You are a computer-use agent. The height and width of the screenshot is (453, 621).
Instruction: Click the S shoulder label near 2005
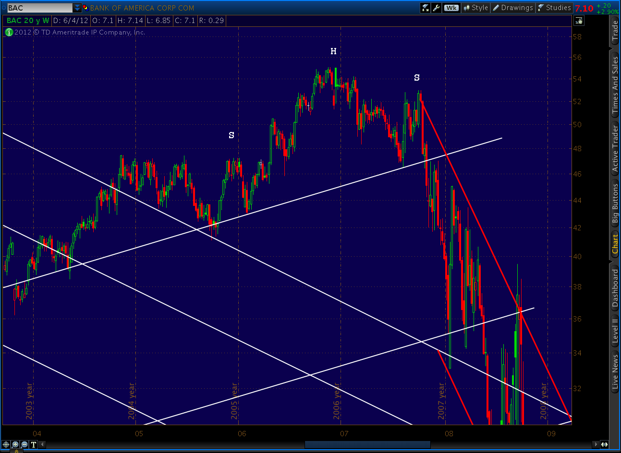pyautogui.click(x=231, y=135)
